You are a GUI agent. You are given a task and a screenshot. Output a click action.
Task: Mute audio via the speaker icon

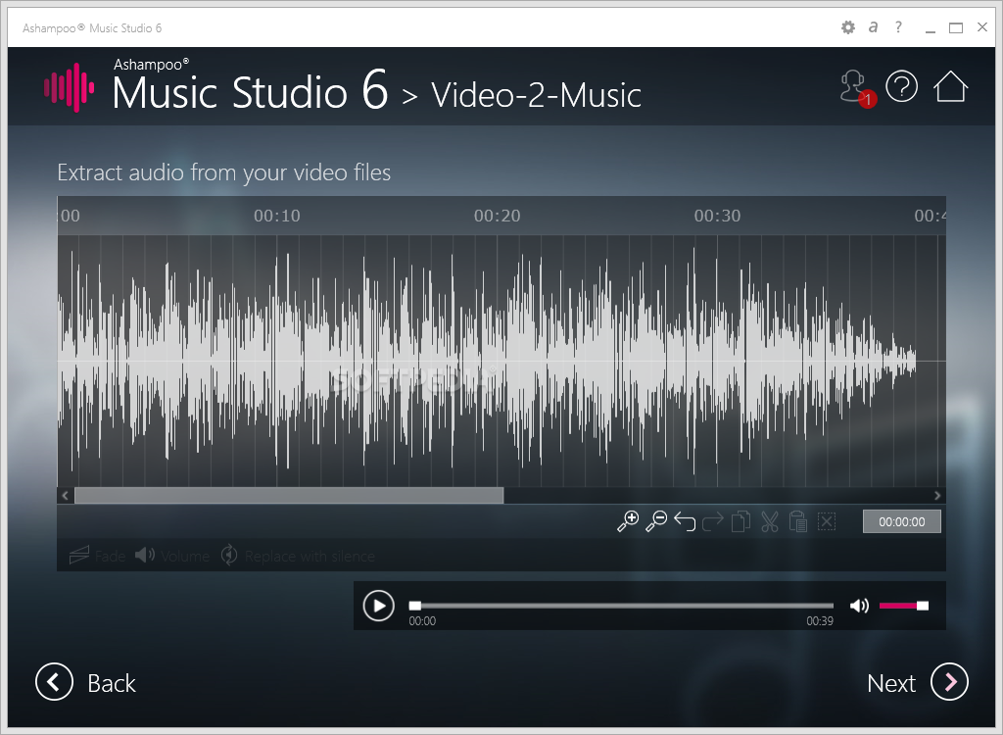859,606
